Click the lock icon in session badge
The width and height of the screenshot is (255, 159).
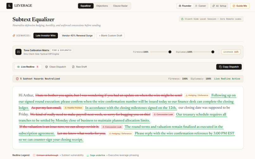(182, 19)
